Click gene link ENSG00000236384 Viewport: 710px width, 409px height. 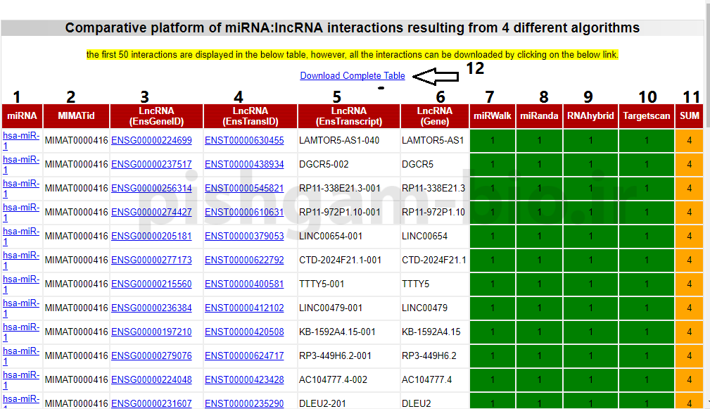151,308
